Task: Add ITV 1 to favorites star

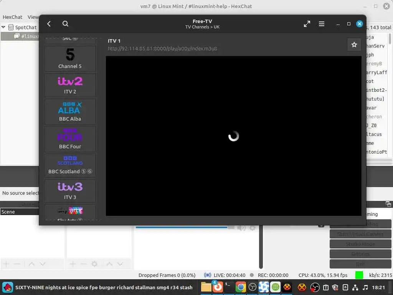Action: pos(354,45)
